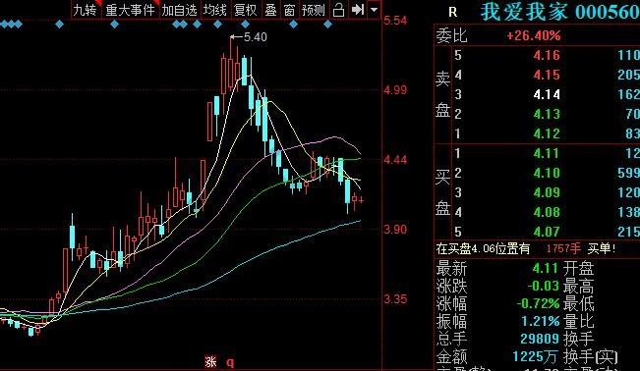
Task: Click the jump-to-end arrow icon
Action: pos(358,10)
